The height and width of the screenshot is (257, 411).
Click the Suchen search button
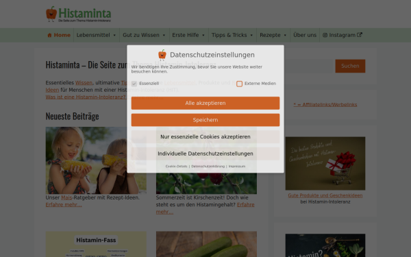pos(350,66)
